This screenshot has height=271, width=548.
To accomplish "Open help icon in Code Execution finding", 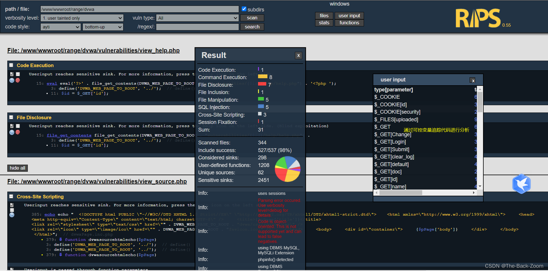I will pyautogui.click(x=12, y=80).
